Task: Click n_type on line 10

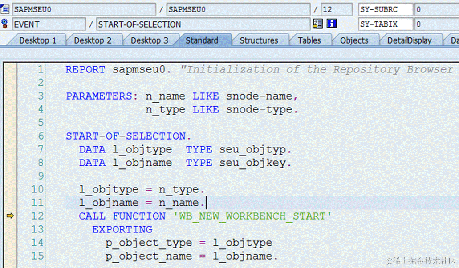Action: click(x=179, y=190)
